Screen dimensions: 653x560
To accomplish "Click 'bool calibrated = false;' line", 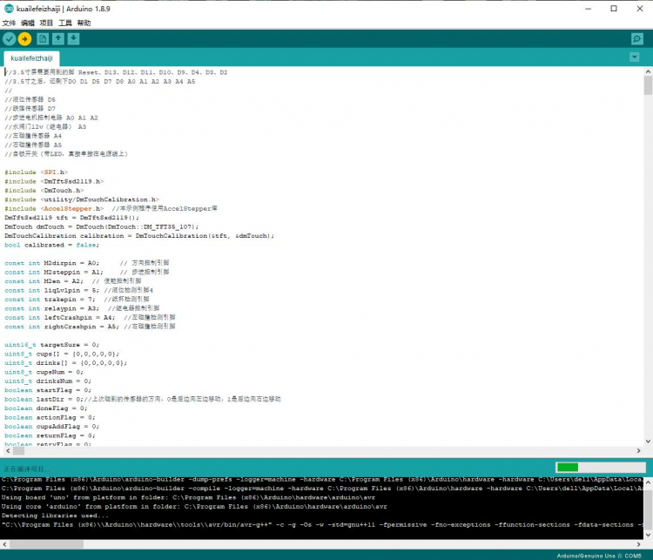I will [x=52, y=245].
